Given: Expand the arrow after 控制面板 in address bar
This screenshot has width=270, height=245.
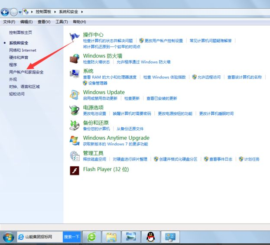Looking at the screenshot, I should [55, 12].
